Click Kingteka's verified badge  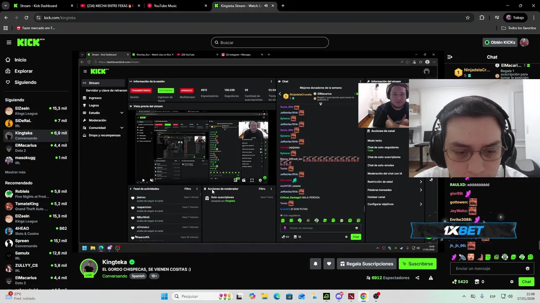(x=132, y=262)
